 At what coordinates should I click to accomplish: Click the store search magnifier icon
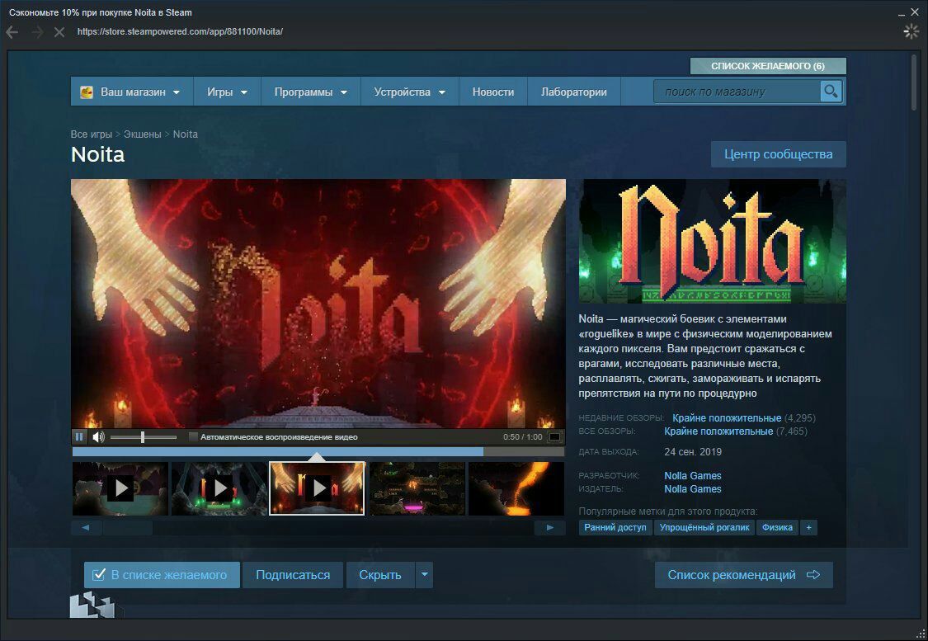pyautogui.click(x=831, y=91)
